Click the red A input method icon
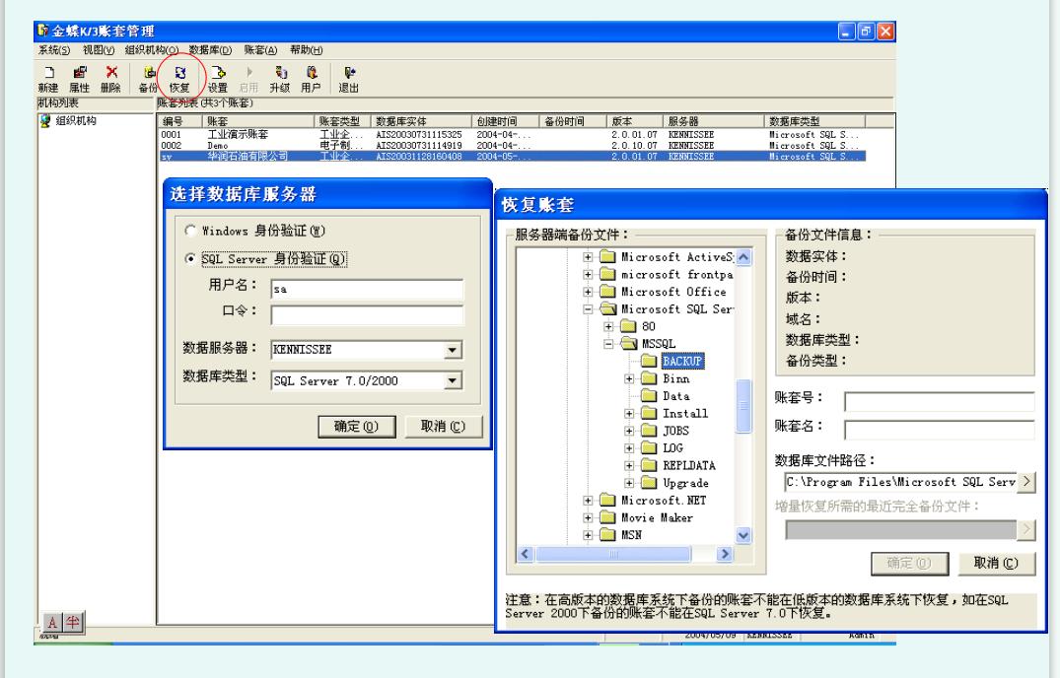The width and height of the screenshot is (1060, 678). [52, 623]
